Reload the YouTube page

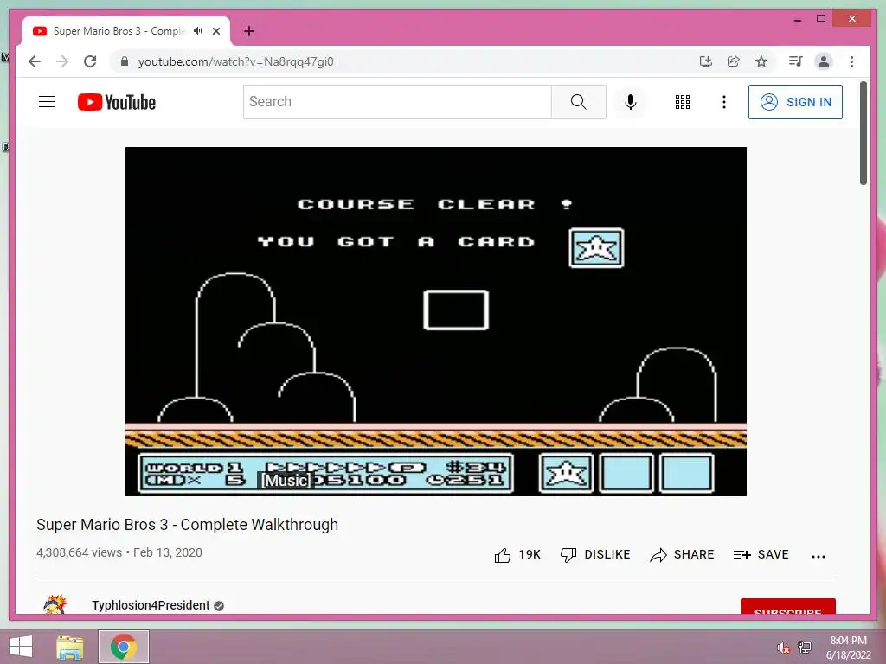click(x=90, y=61)
